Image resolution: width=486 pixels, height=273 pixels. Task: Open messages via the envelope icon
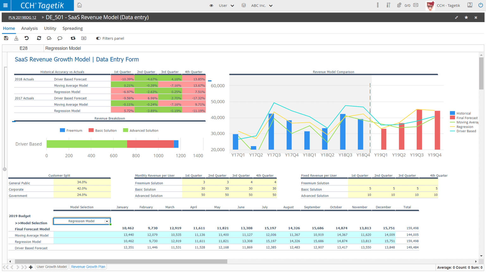click(416, 5)
